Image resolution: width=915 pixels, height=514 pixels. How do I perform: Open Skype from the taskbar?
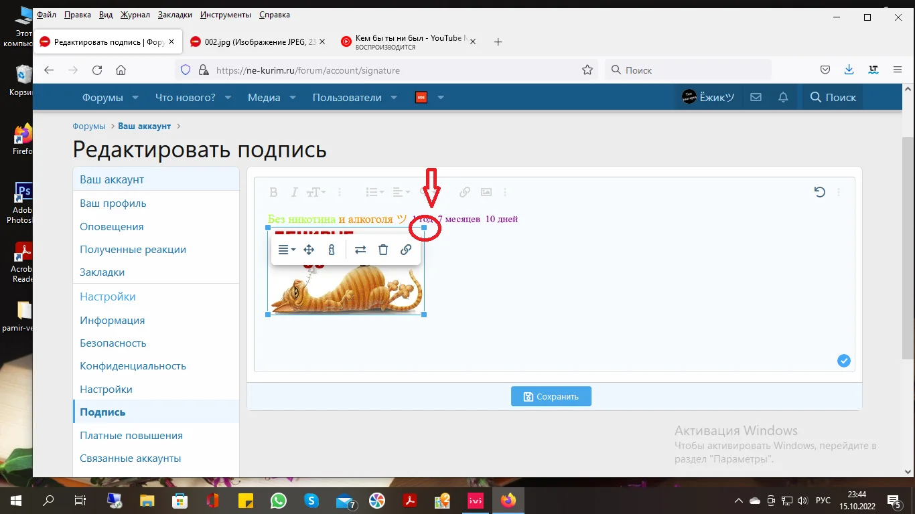(x=311, y=500)
